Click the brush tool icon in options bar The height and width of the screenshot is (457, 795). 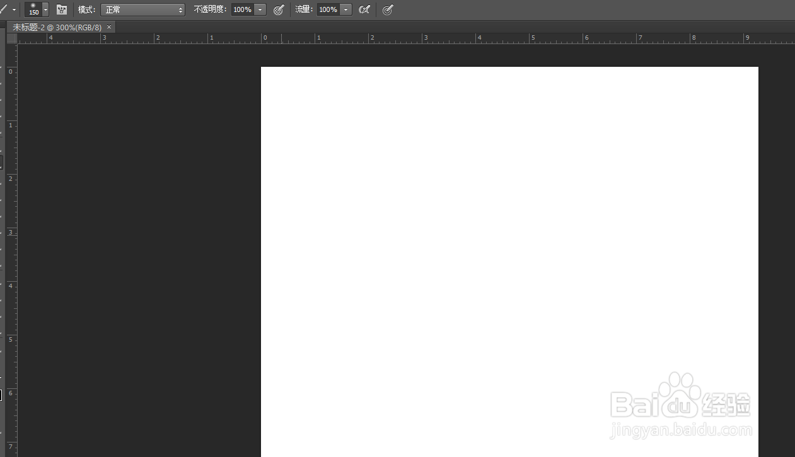point(3,9)
